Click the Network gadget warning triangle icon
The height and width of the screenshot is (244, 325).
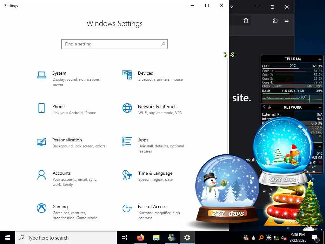270,107
